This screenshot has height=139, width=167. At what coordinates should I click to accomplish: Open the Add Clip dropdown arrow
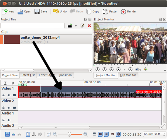point(76,26)
